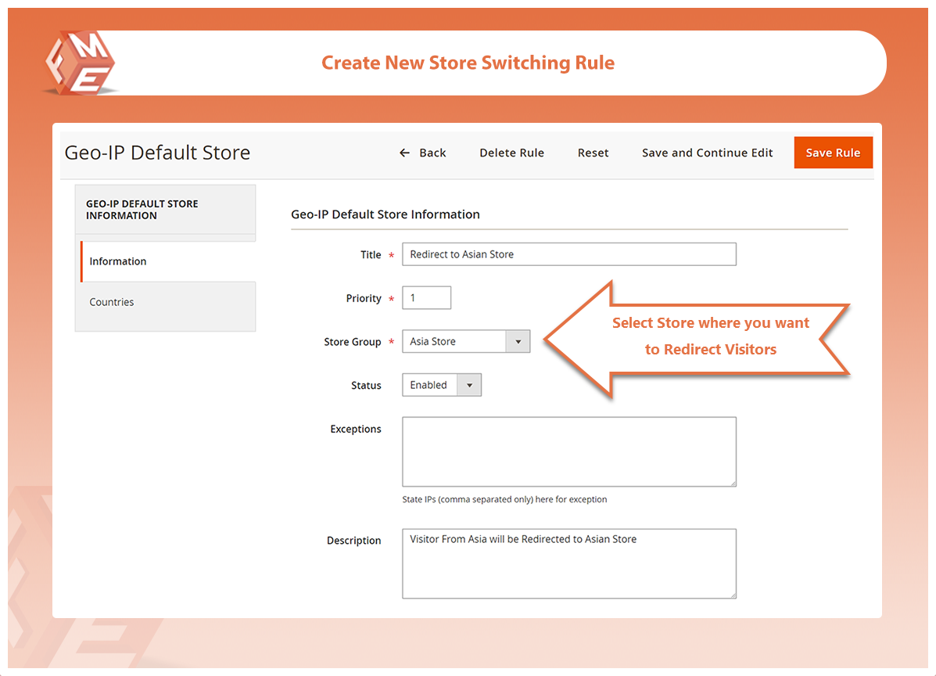
Task: Click into the Priority field
Action: 426,298
